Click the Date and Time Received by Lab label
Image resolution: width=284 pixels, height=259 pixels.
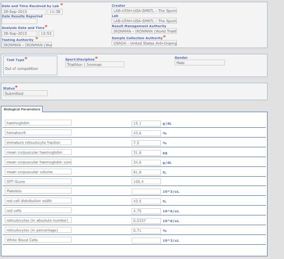(x=30, y=6)
